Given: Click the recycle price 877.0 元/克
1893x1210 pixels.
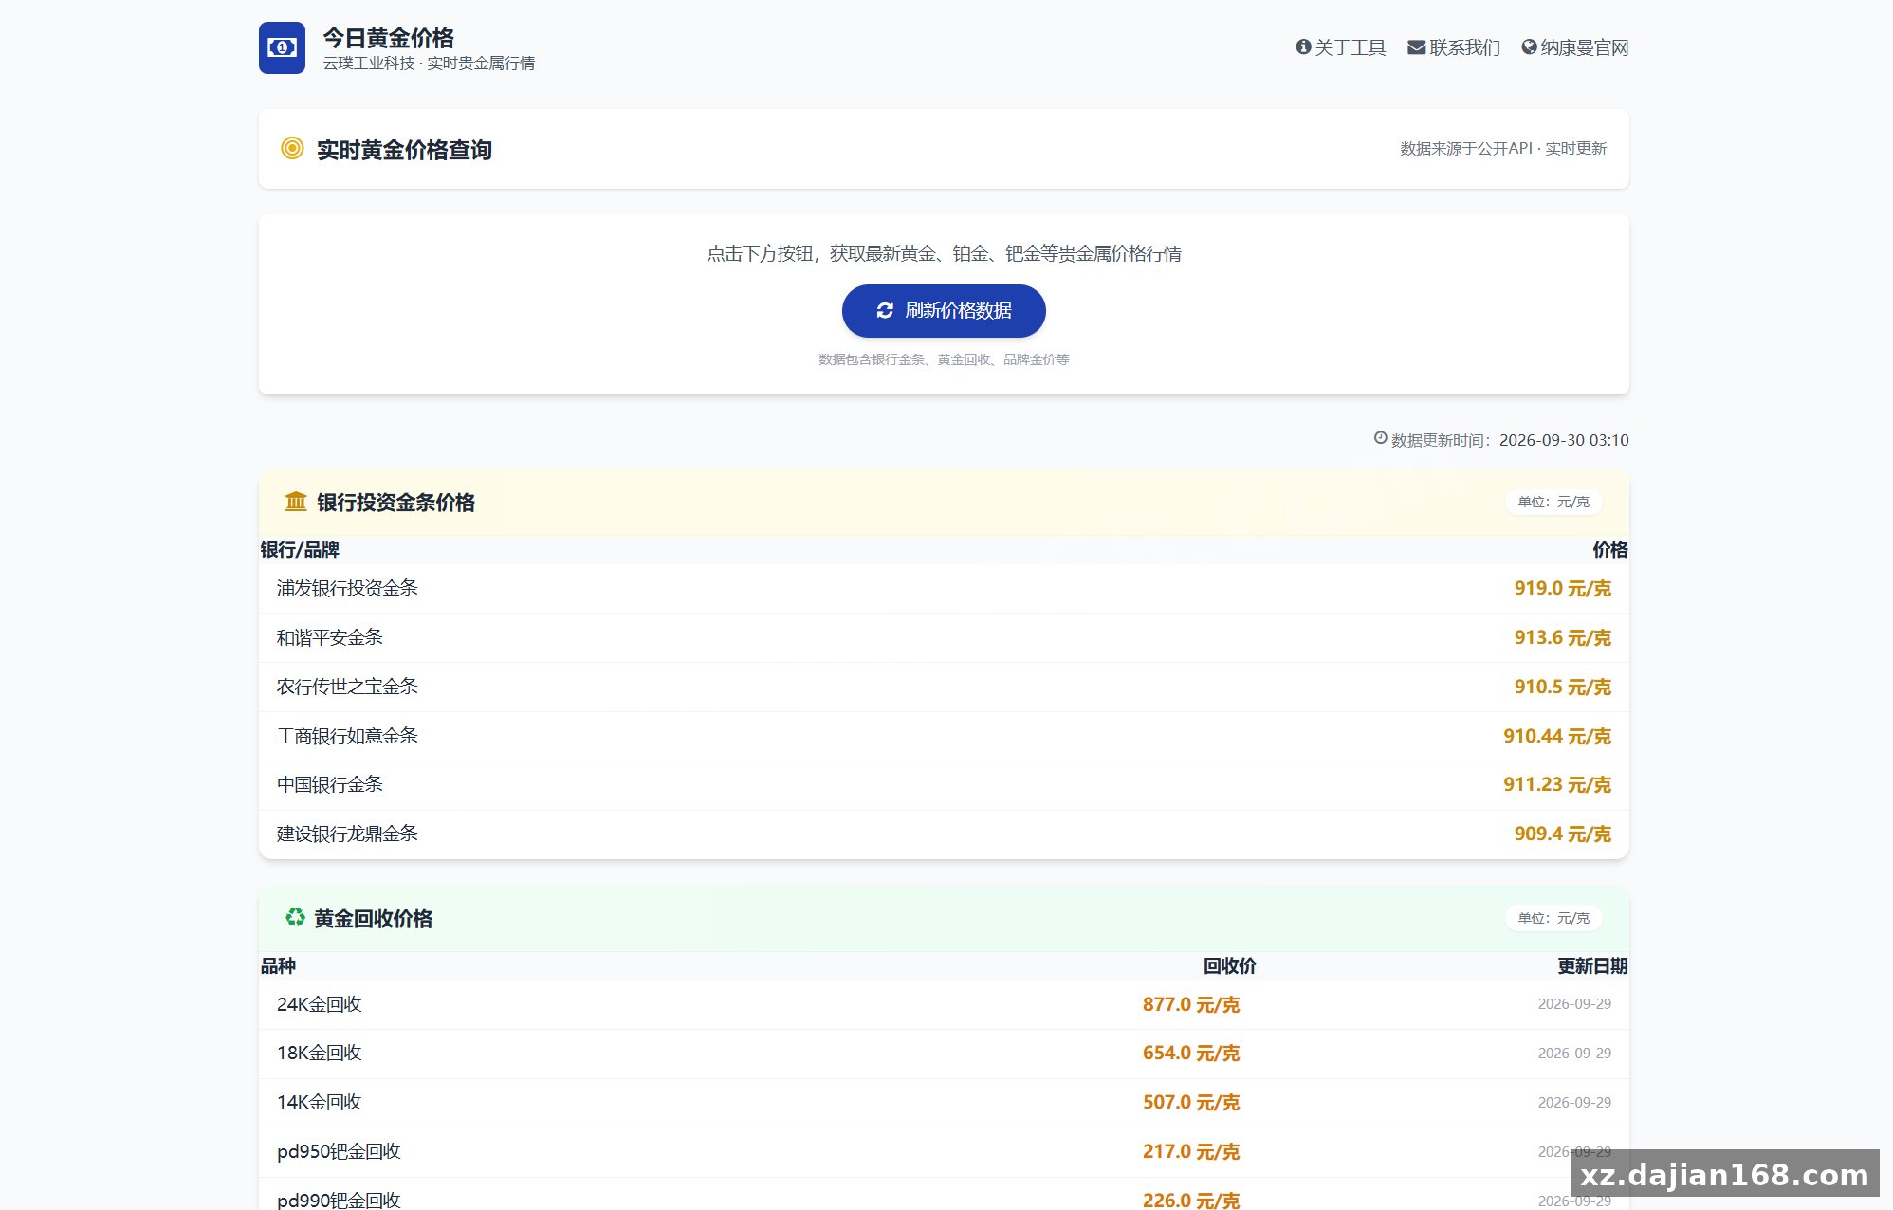Looking at the screenshot, I should 1191,1005.
